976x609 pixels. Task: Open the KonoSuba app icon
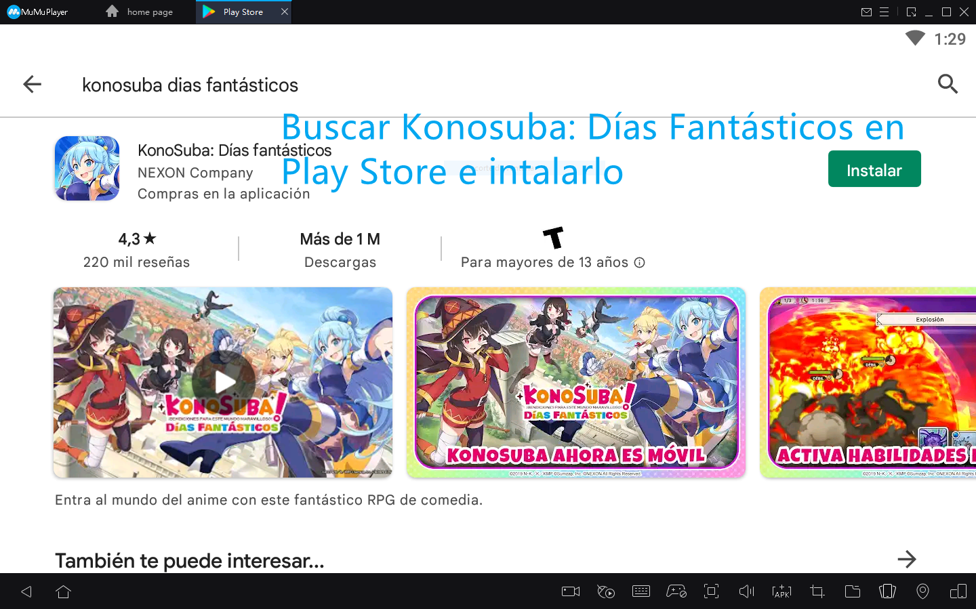(x=87, y=169)
